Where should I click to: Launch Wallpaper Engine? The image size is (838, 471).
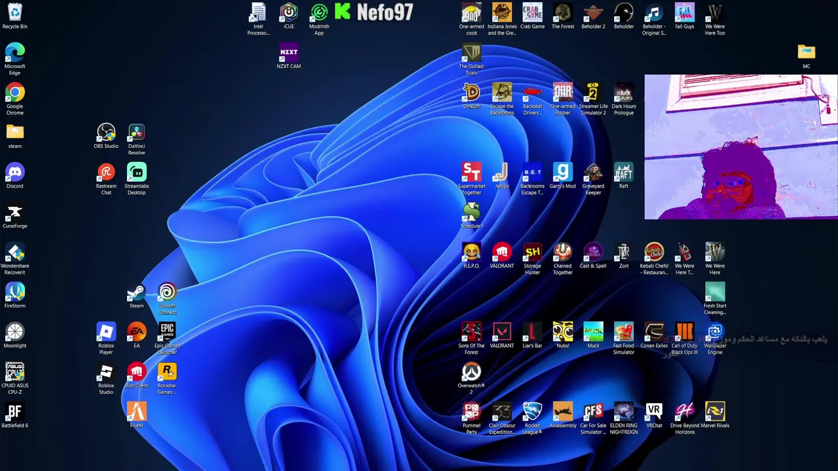715,339
